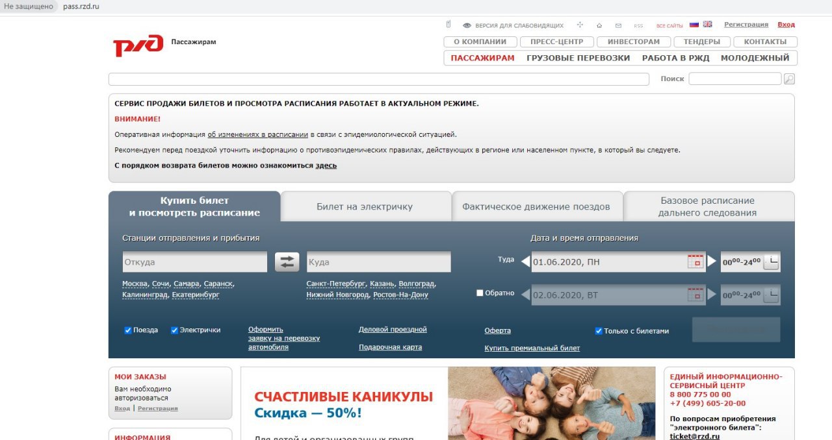Image resolution: width=832 pixels, height=440 pixels.
Task: Open the mobile version phone icon
Action: [x=448, y=25]
